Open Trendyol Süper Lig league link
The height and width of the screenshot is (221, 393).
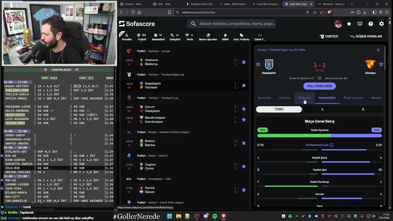pos(172,74)
